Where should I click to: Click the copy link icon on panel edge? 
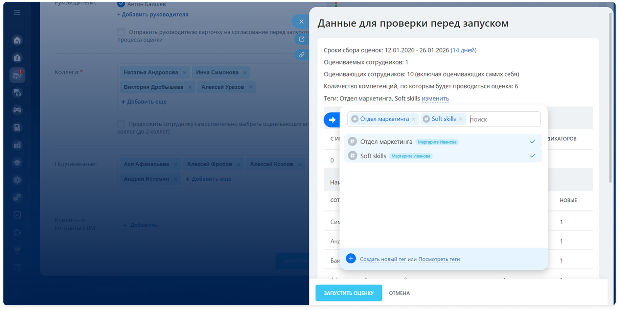point(301,55)
